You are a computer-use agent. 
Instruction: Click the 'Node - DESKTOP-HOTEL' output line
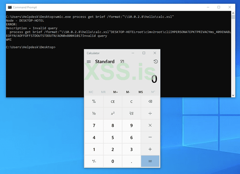tap(25, 21)
